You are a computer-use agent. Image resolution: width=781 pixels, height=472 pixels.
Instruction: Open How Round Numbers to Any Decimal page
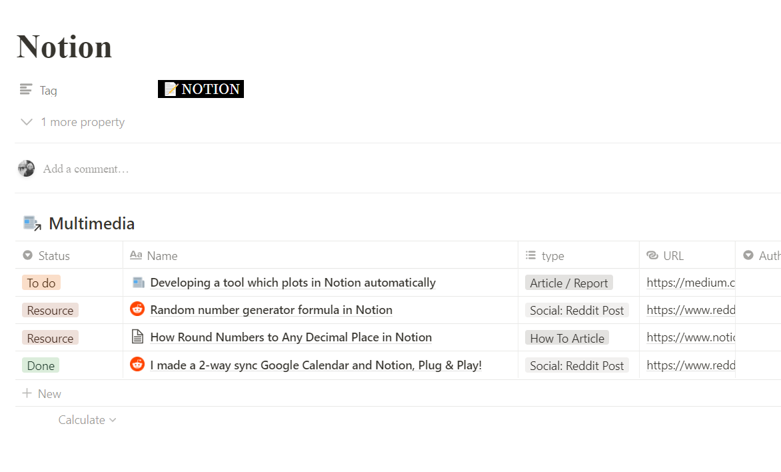coord(291,337)
